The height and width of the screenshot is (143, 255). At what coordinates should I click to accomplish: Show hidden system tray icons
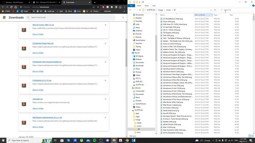point(213,140)
